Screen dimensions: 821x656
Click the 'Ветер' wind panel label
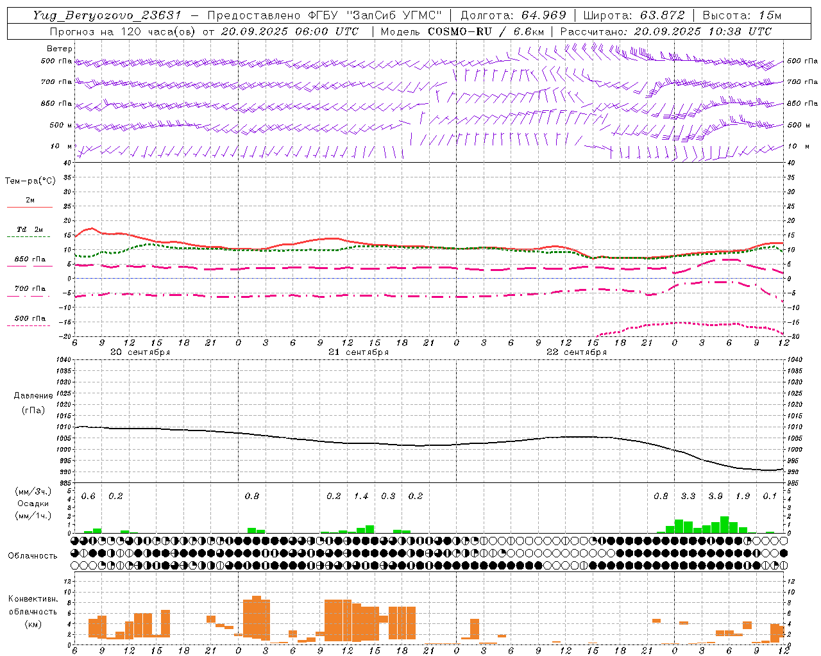coord(59,49)
